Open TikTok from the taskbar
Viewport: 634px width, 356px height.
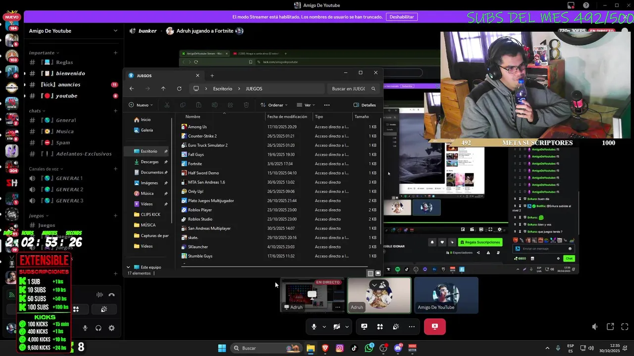[354, 348]
